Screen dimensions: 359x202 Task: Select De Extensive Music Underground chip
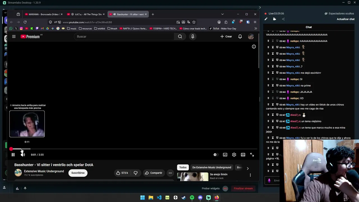212,167
